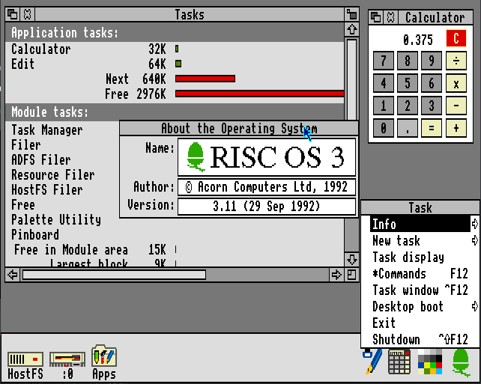Click calculator digit 8

coord(408,61)
